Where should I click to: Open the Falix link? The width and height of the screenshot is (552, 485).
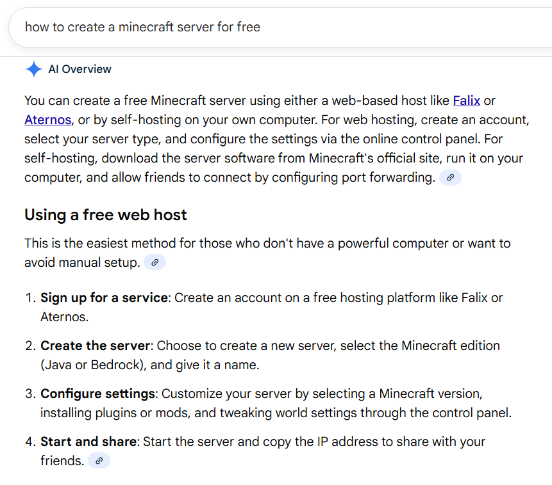[466, 100]
